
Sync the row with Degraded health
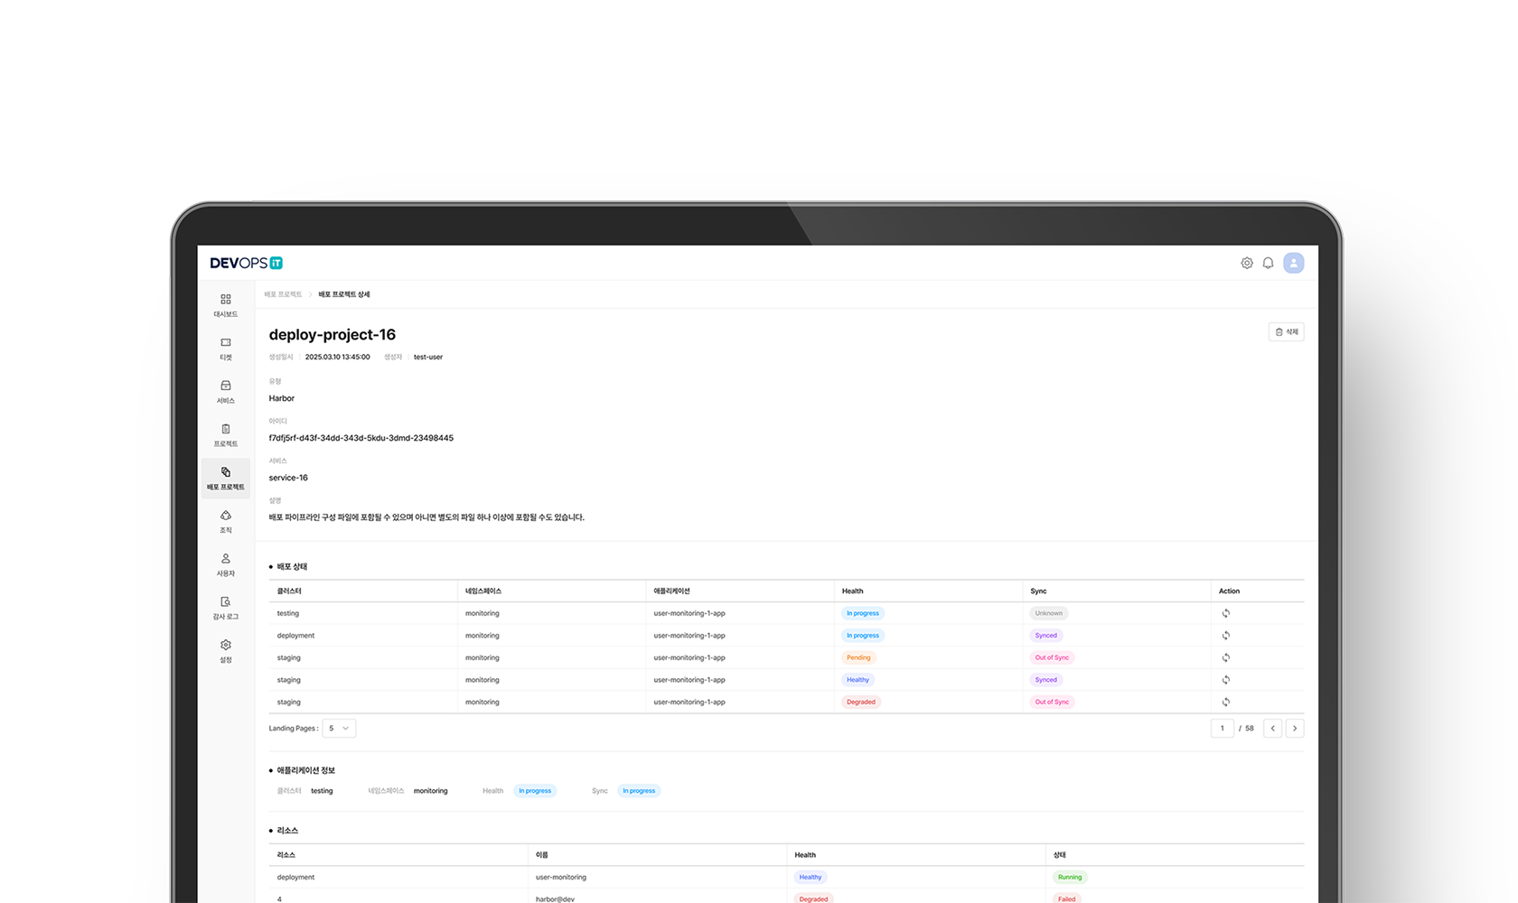click(1225, 702)
